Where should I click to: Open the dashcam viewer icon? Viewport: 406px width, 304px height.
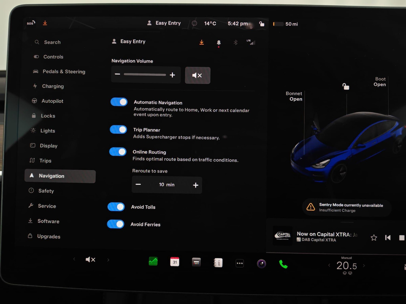[261, 263]
